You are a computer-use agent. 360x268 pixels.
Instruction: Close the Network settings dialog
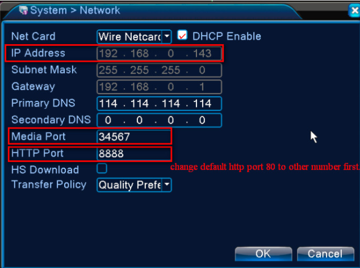(x=354, y=10)
